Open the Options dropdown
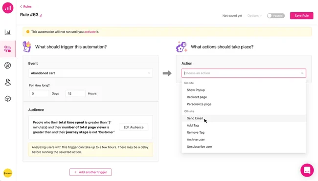Screen dimensions: 318x181 click(x=254, y=16)
